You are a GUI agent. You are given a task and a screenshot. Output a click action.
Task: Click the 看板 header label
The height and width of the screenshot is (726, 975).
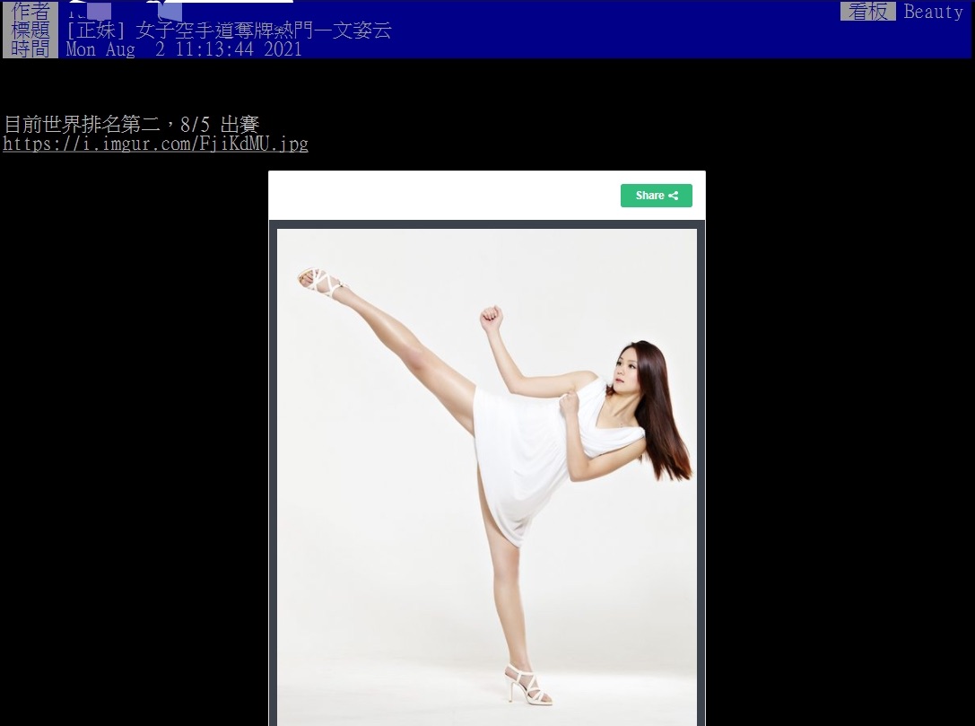point(868,11)
